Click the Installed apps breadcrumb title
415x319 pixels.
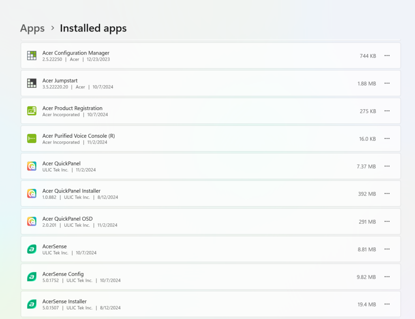tap(93, 28)
